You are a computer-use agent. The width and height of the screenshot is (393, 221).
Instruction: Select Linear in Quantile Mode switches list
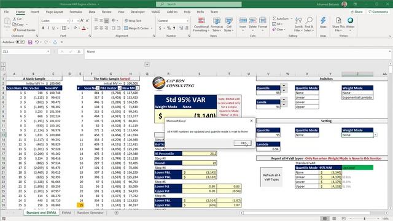[x=307, y=98]
